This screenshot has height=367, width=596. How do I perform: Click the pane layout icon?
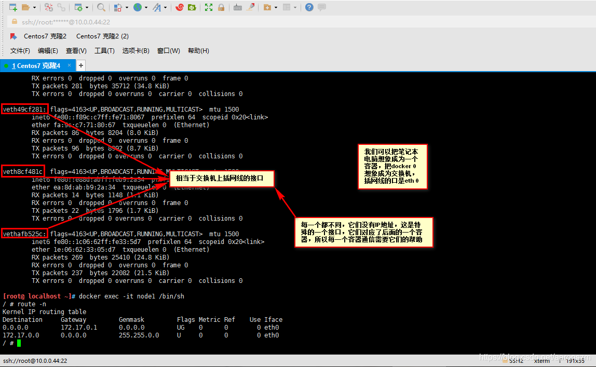pyautogui.click(x=287, y=7)
